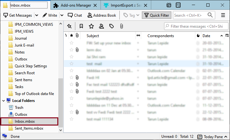230x140 pixels.
Task: Open the Calendar tab icon
Action: (169, 5)
